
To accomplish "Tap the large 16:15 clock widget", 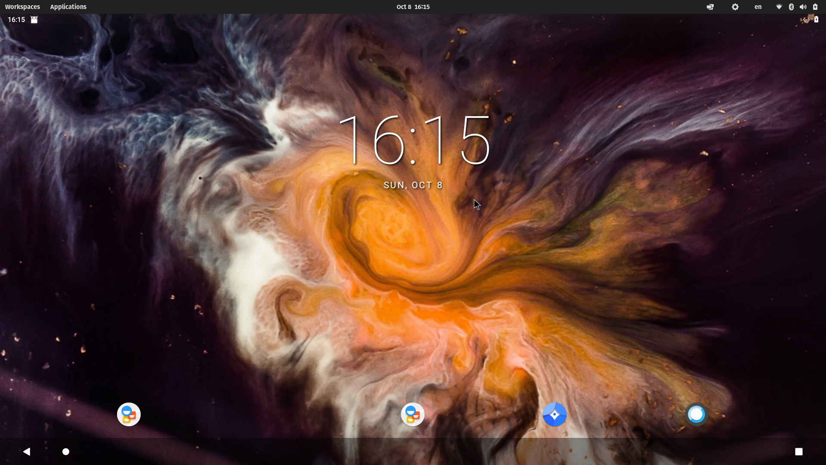I will pyautogui.click(x=414, y=140).
